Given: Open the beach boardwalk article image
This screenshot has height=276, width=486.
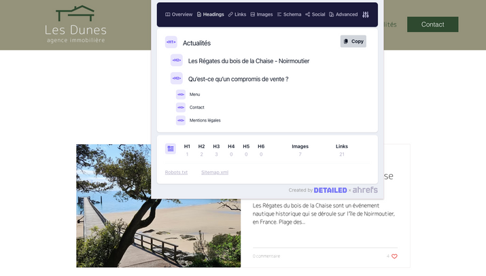Looking at the screenshot, I should [158, 205].
